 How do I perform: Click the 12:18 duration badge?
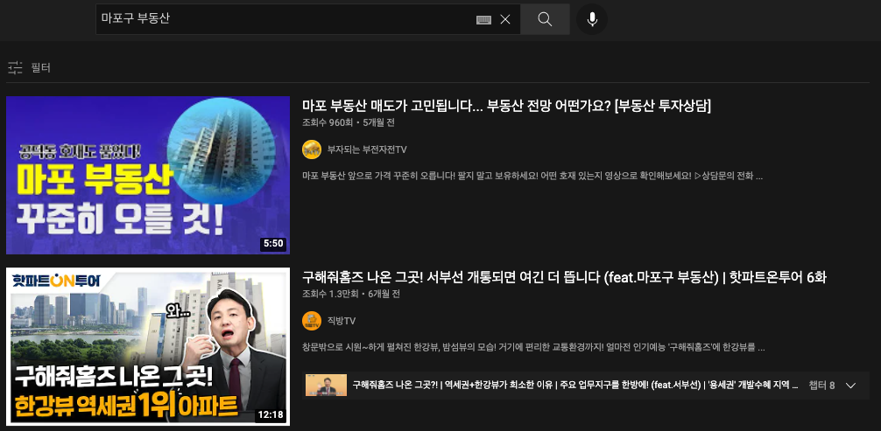(x=271, y=415)
